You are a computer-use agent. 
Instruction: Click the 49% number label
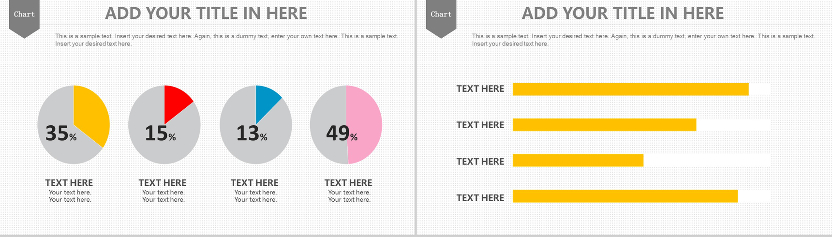(x=342, y=133)
